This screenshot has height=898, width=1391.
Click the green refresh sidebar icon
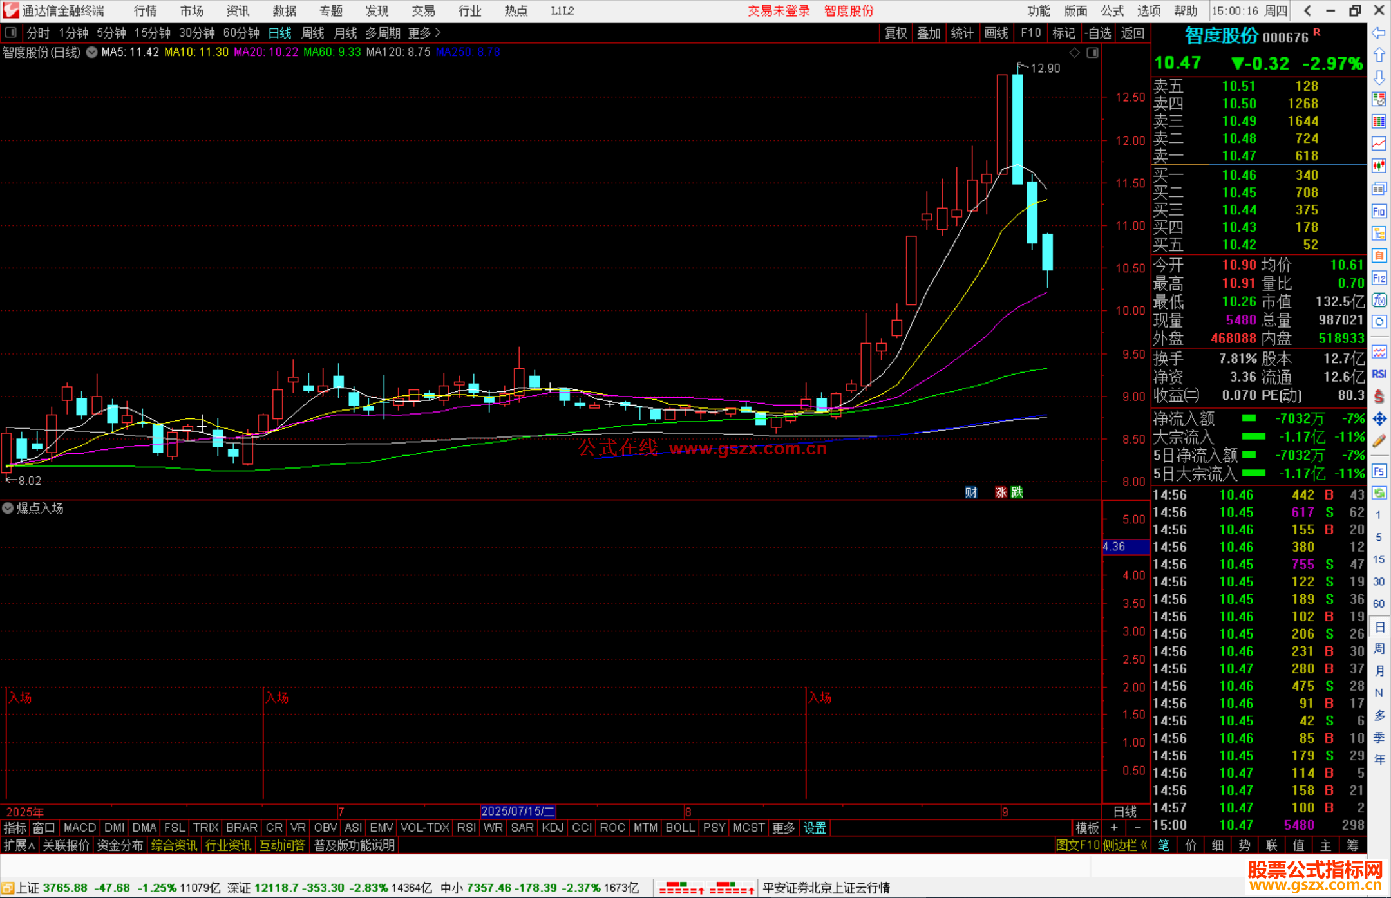[1379, 493]
